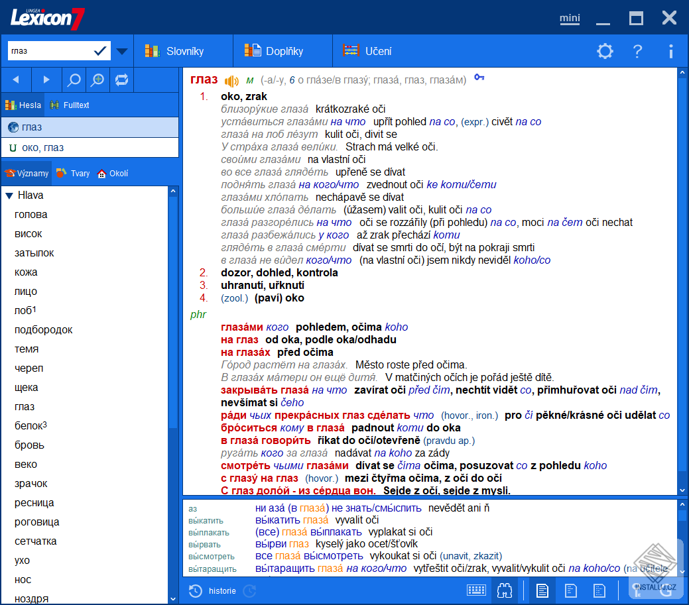Select щека in Hlava list

(x=27, y=388)
